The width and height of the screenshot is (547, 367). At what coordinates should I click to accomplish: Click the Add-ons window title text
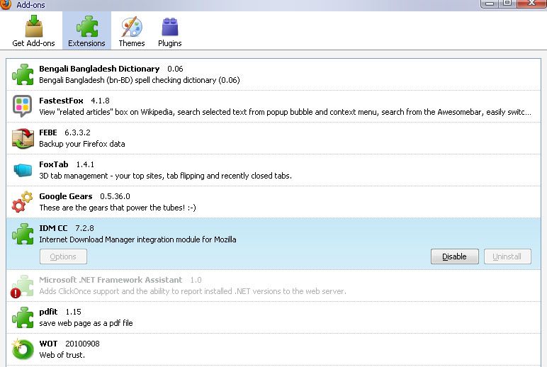click(30, 5)
